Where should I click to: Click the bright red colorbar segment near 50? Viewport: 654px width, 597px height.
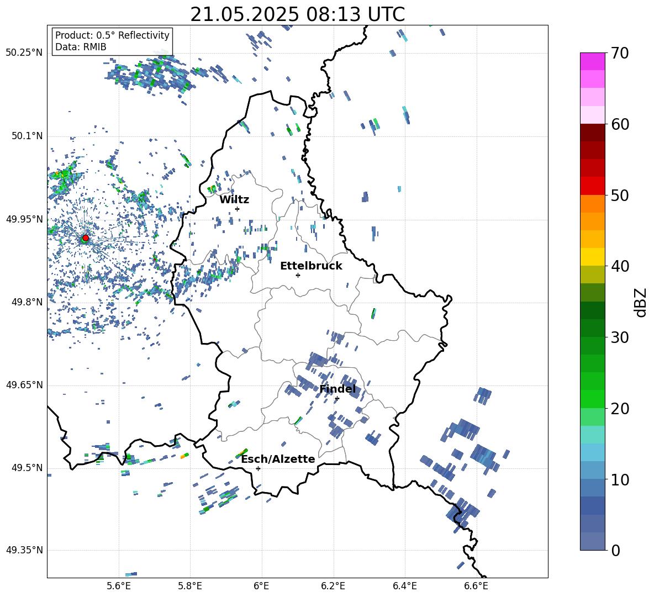click(592, 186)
